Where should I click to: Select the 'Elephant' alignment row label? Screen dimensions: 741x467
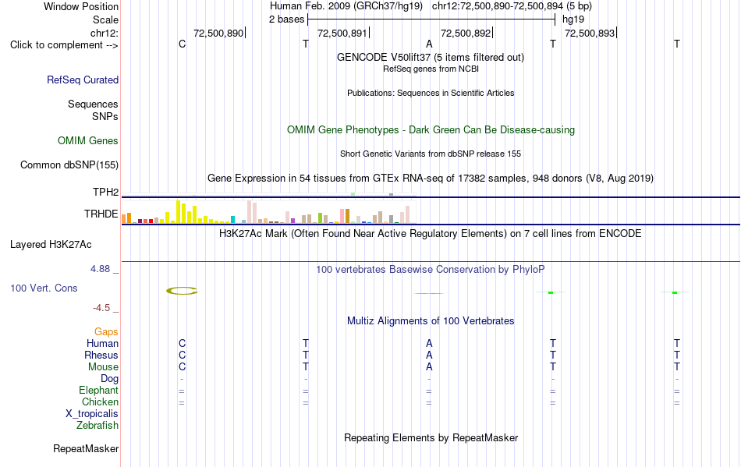coord(98,391)
